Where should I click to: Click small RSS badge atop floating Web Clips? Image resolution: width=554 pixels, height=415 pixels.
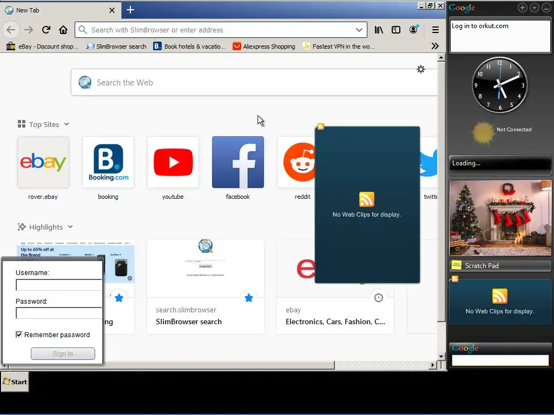coord(320,126)
